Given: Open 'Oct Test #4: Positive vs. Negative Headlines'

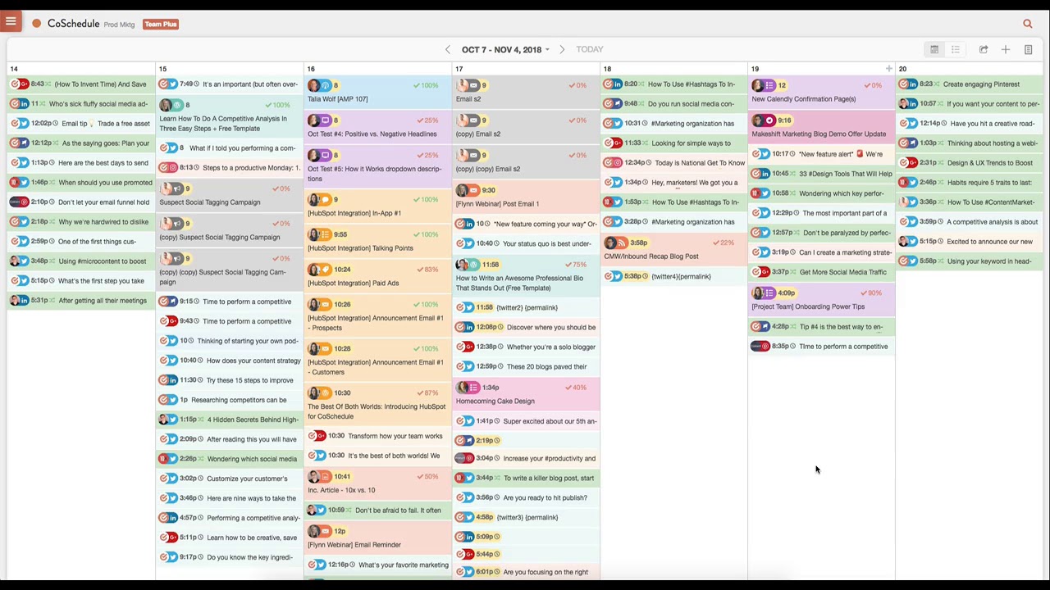Looking at the screenshot, I should [377, 127].
